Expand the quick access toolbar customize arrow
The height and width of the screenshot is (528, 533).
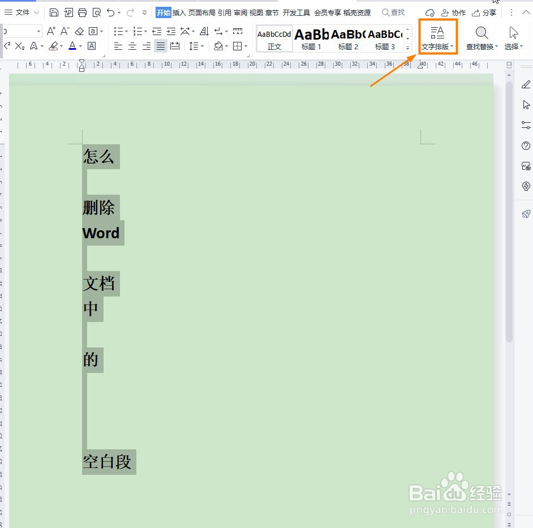[144, 13]
